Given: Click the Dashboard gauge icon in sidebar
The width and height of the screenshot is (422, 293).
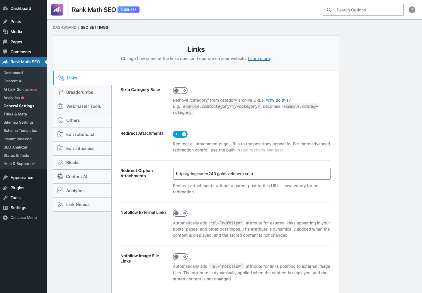Looking at the screenshot, I should tap(5, 8).
